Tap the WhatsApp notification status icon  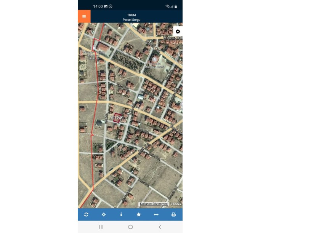pos(111,6)
